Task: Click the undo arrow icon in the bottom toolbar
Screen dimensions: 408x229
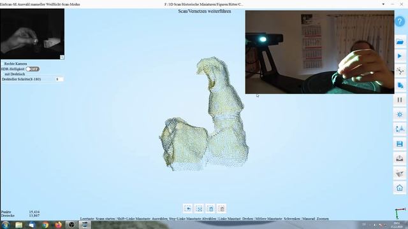Action: tap(187, 209)
